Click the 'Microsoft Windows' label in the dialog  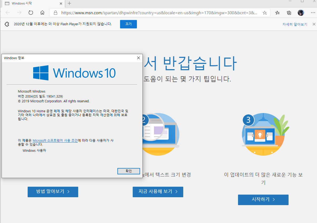click(32, 92)
